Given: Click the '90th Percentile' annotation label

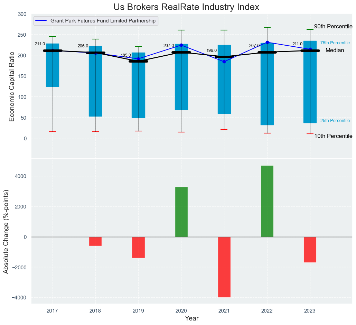Looking at the screenshot, I should click(x=333, y=27).
